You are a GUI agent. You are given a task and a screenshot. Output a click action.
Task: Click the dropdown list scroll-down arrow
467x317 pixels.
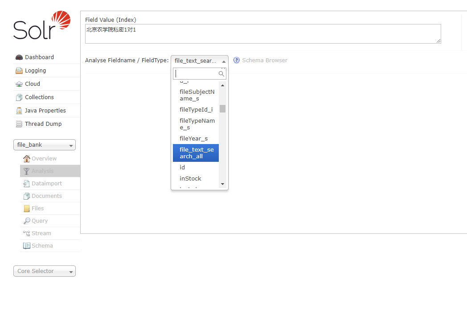tap(222, 184)
